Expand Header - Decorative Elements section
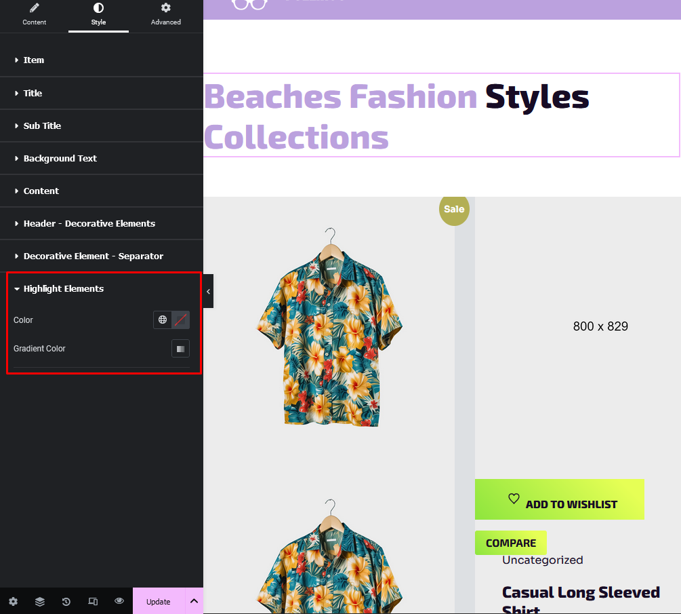Viewport: 681px width, 614px height. [x=102, y=223]
